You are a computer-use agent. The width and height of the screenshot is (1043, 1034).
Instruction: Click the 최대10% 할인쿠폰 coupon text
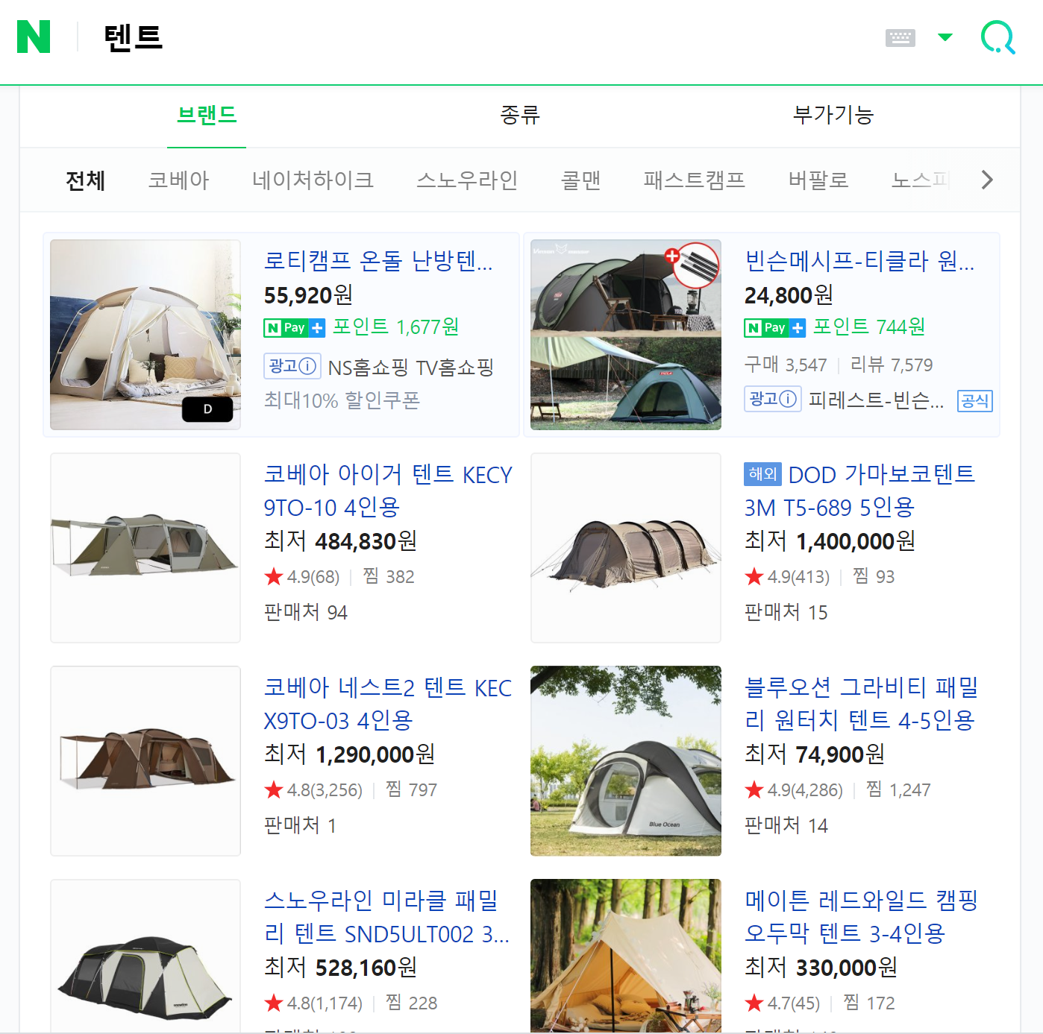342,400
